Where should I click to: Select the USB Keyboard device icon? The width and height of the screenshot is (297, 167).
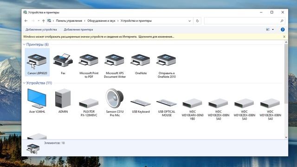point(141,103)
